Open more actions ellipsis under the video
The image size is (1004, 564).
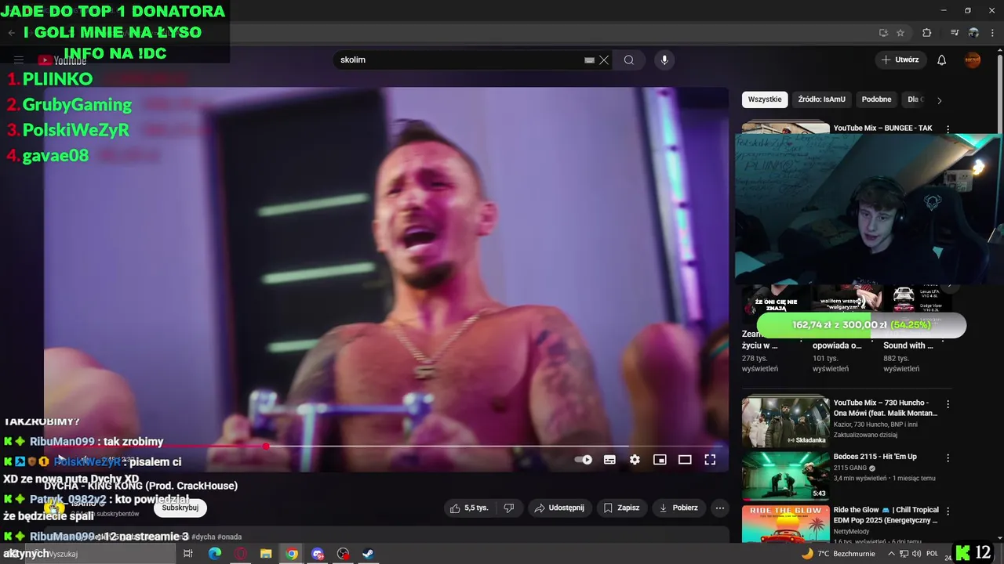click(720, 508)
